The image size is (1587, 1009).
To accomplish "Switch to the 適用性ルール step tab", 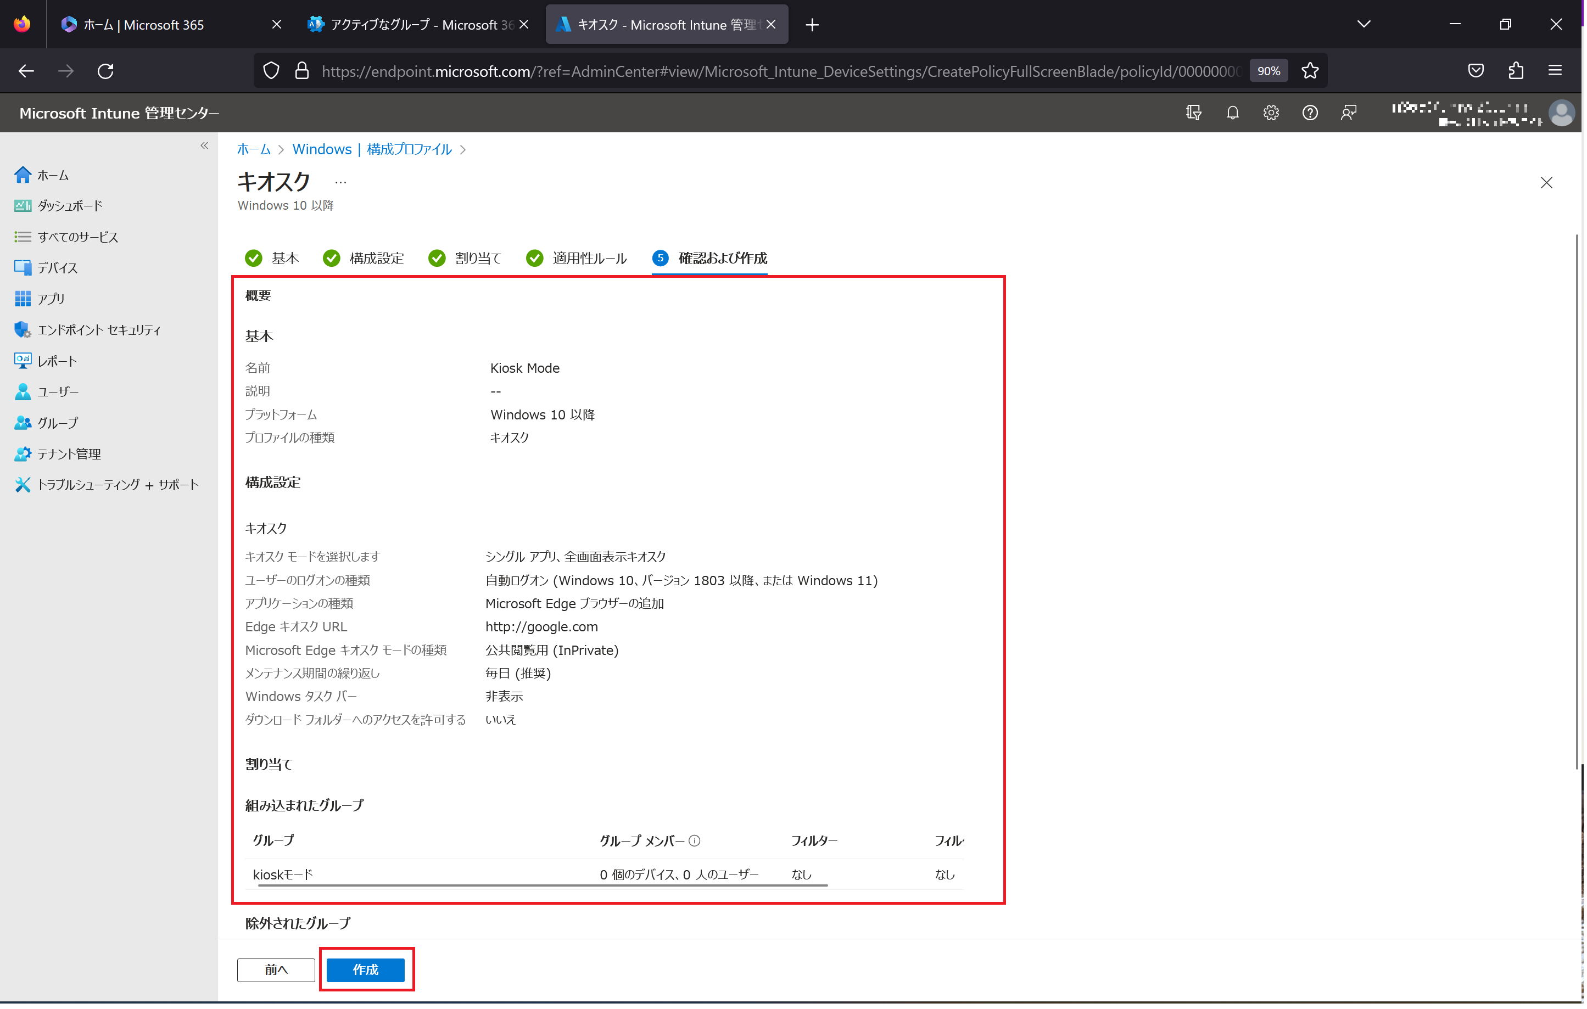I will click(577, 259).
